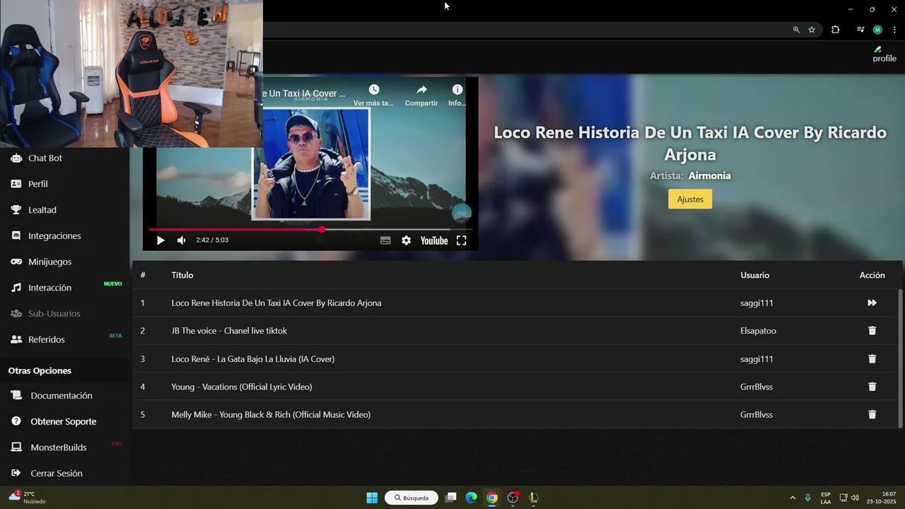Open the Windows Start menu
The width and height of the screenshot is (905, 509).
(x=372, y=498)
